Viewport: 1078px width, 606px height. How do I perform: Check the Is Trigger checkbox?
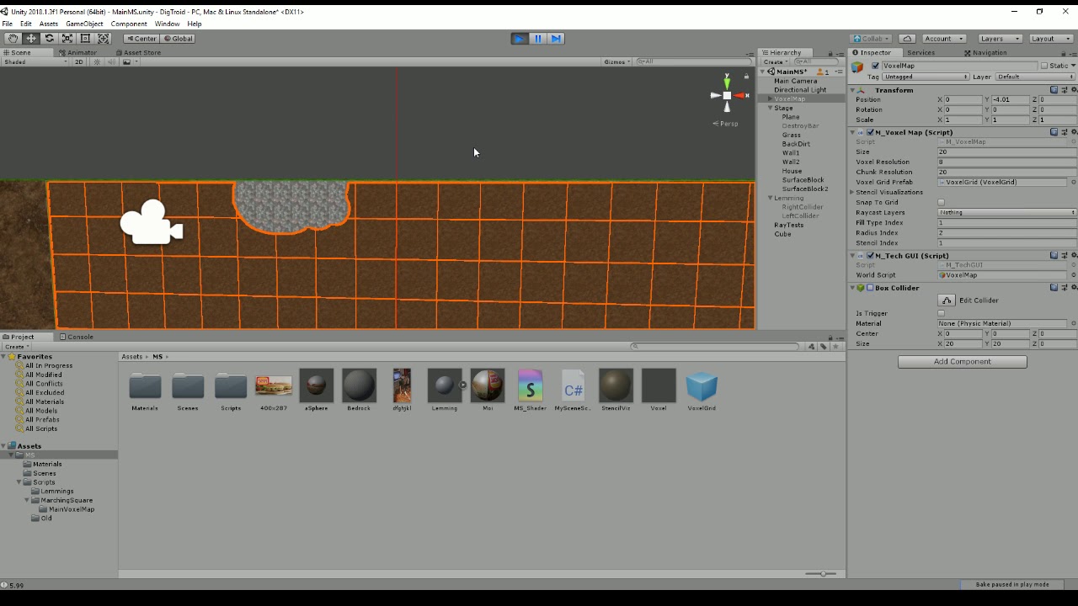click(x=942, y=314)
